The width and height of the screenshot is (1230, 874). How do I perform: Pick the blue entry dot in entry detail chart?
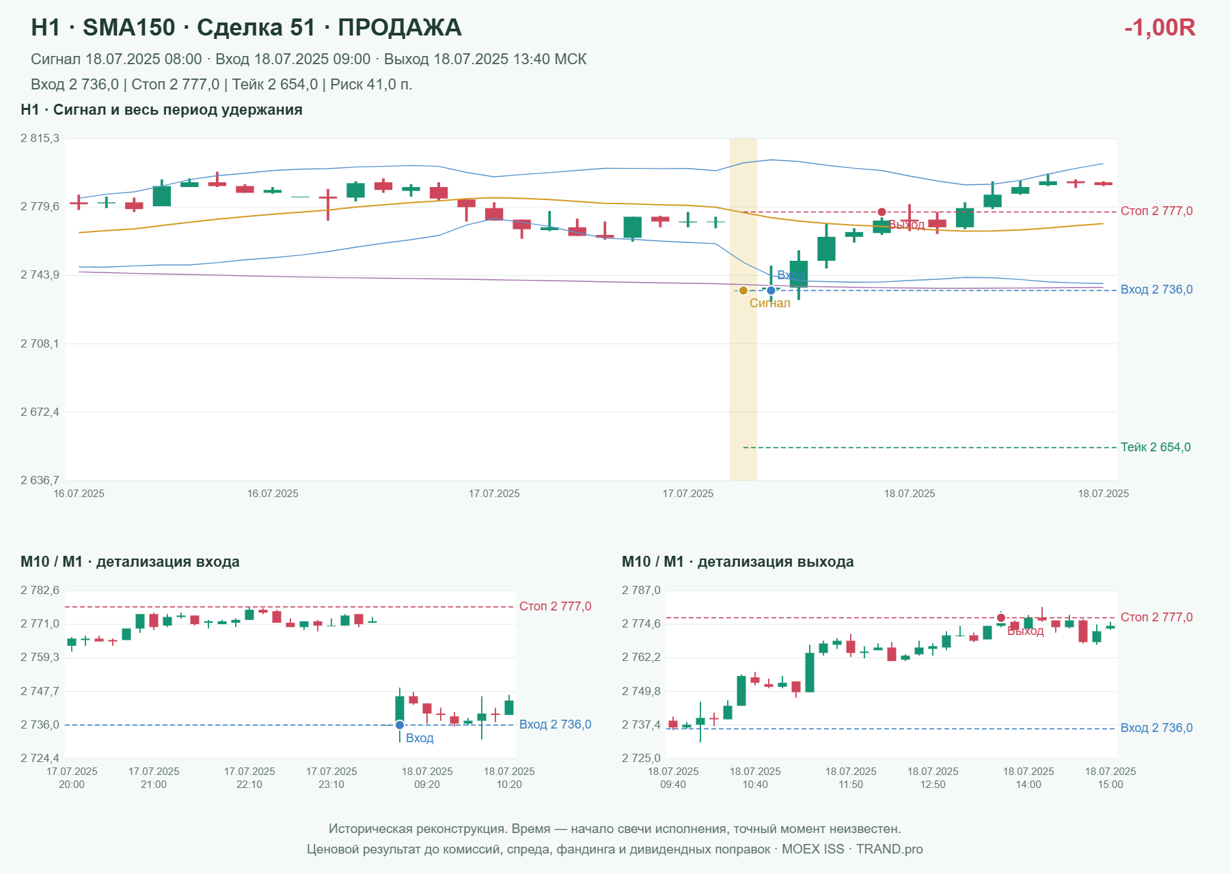(400, 725)
